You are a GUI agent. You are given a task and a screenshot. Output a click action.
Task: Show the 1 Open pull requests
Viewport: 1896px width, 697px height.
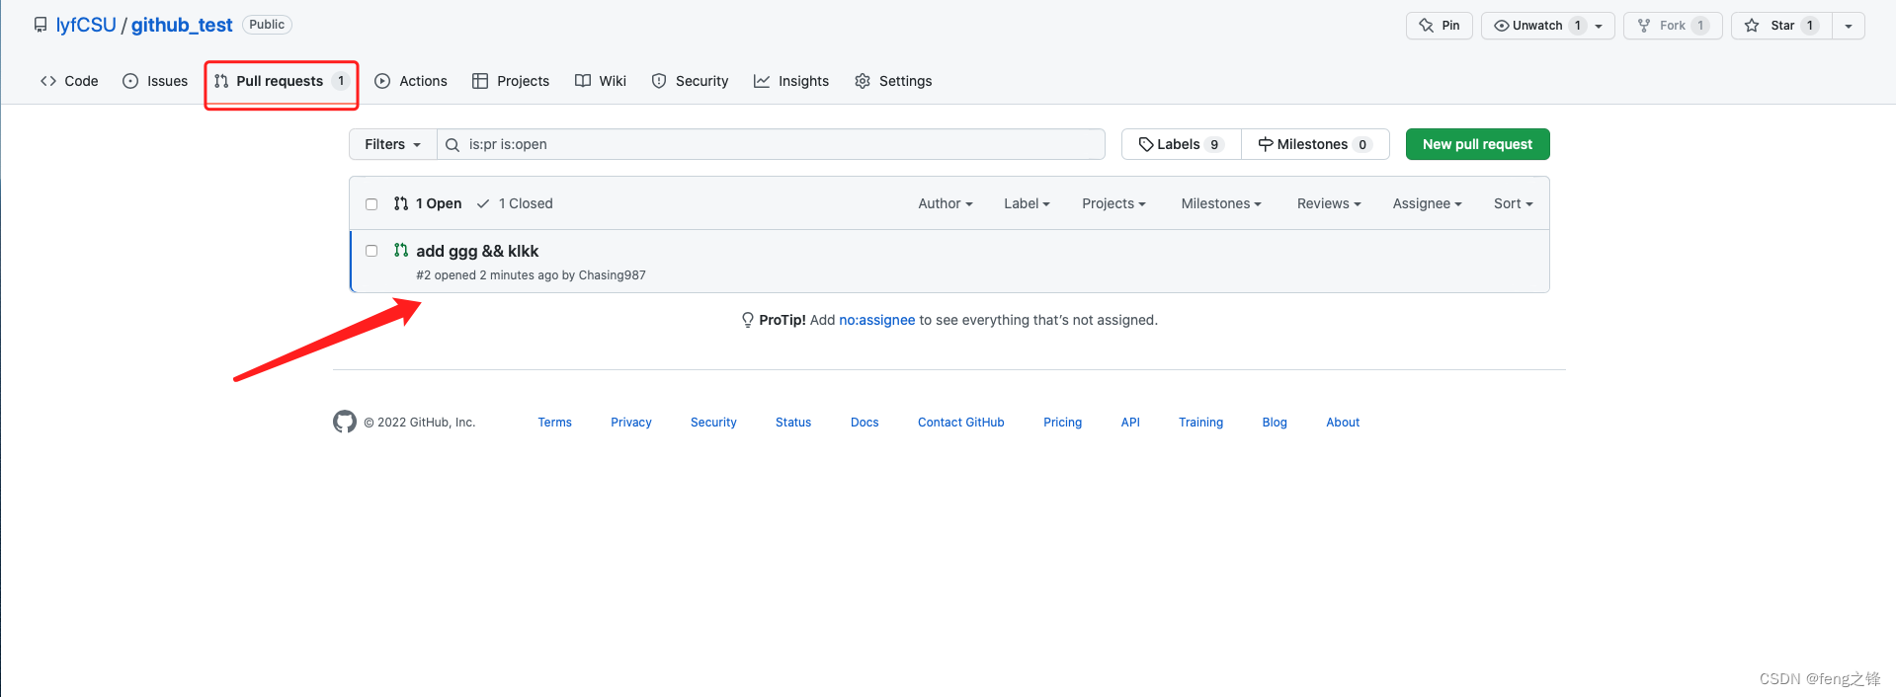[x=428, y=203]
